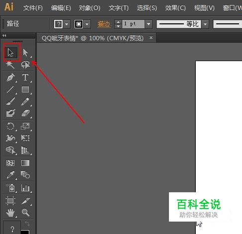Pick the Shape Builder tool

10,150
